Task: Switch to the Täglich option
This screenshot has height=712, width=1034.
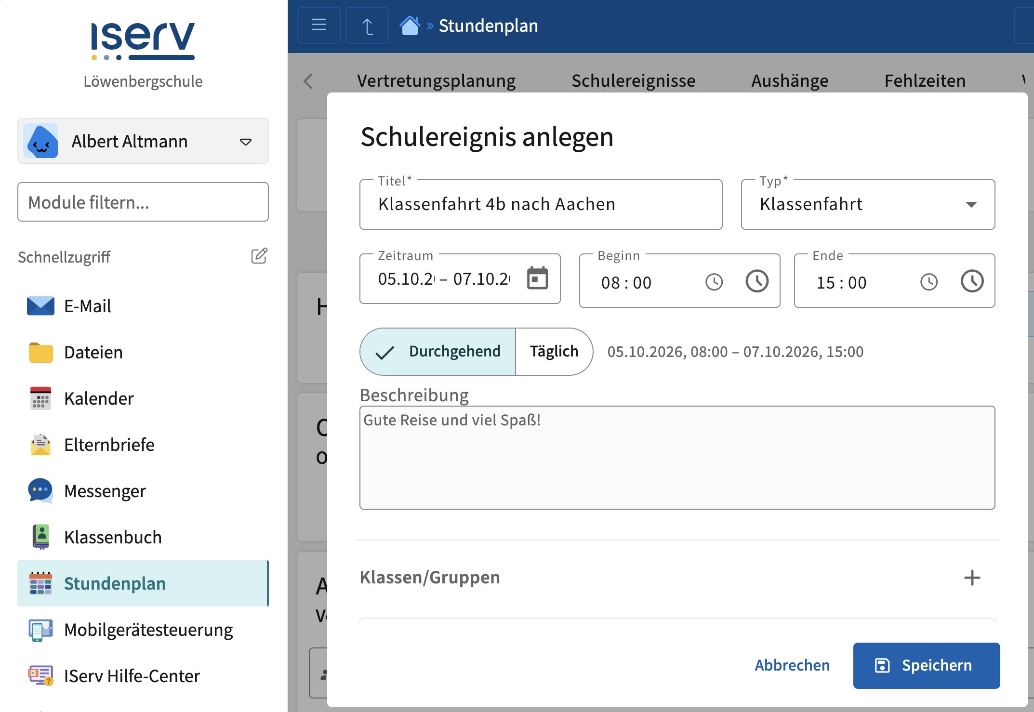Action: [x=554, y=352]
